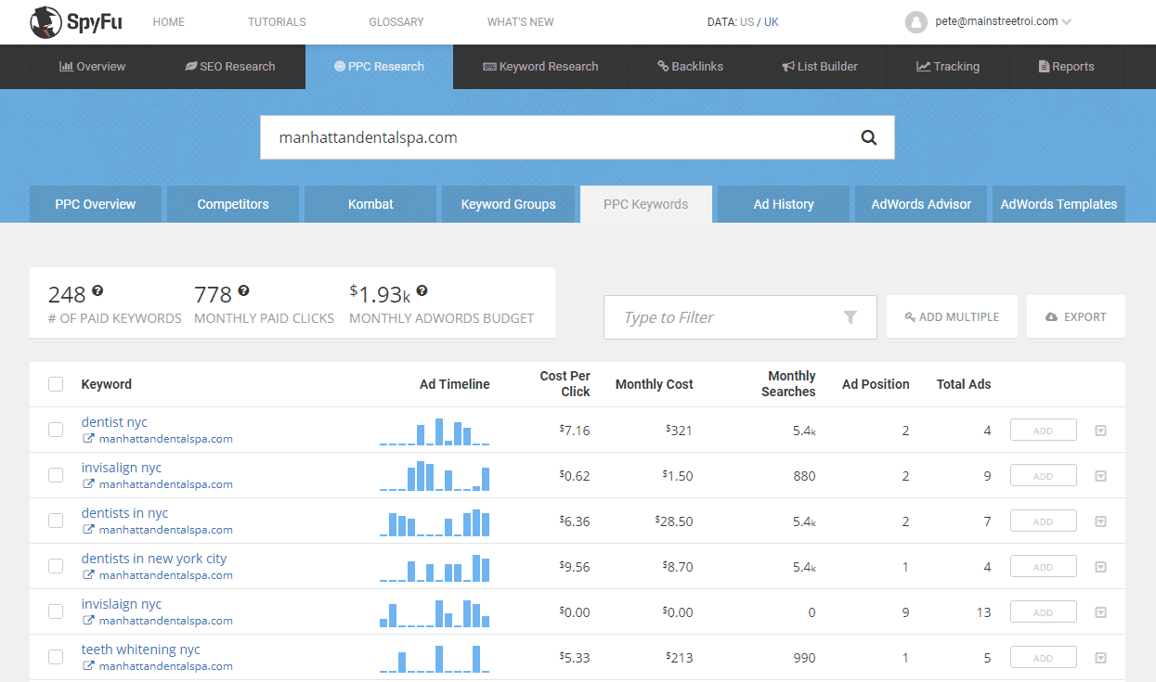Open the HOME top menu link
The width and height of the screenshot is (1156, 682).
tap(168, 21)
